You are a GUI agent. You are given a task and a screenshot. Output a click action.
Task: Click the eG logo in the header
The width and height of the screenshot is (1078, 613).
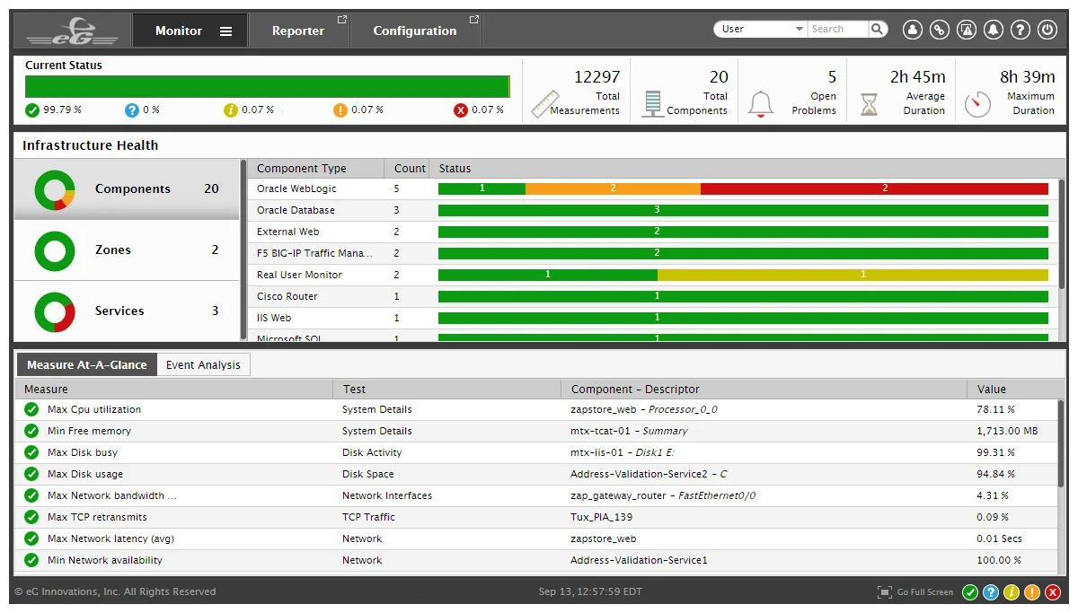click(72, 31)
